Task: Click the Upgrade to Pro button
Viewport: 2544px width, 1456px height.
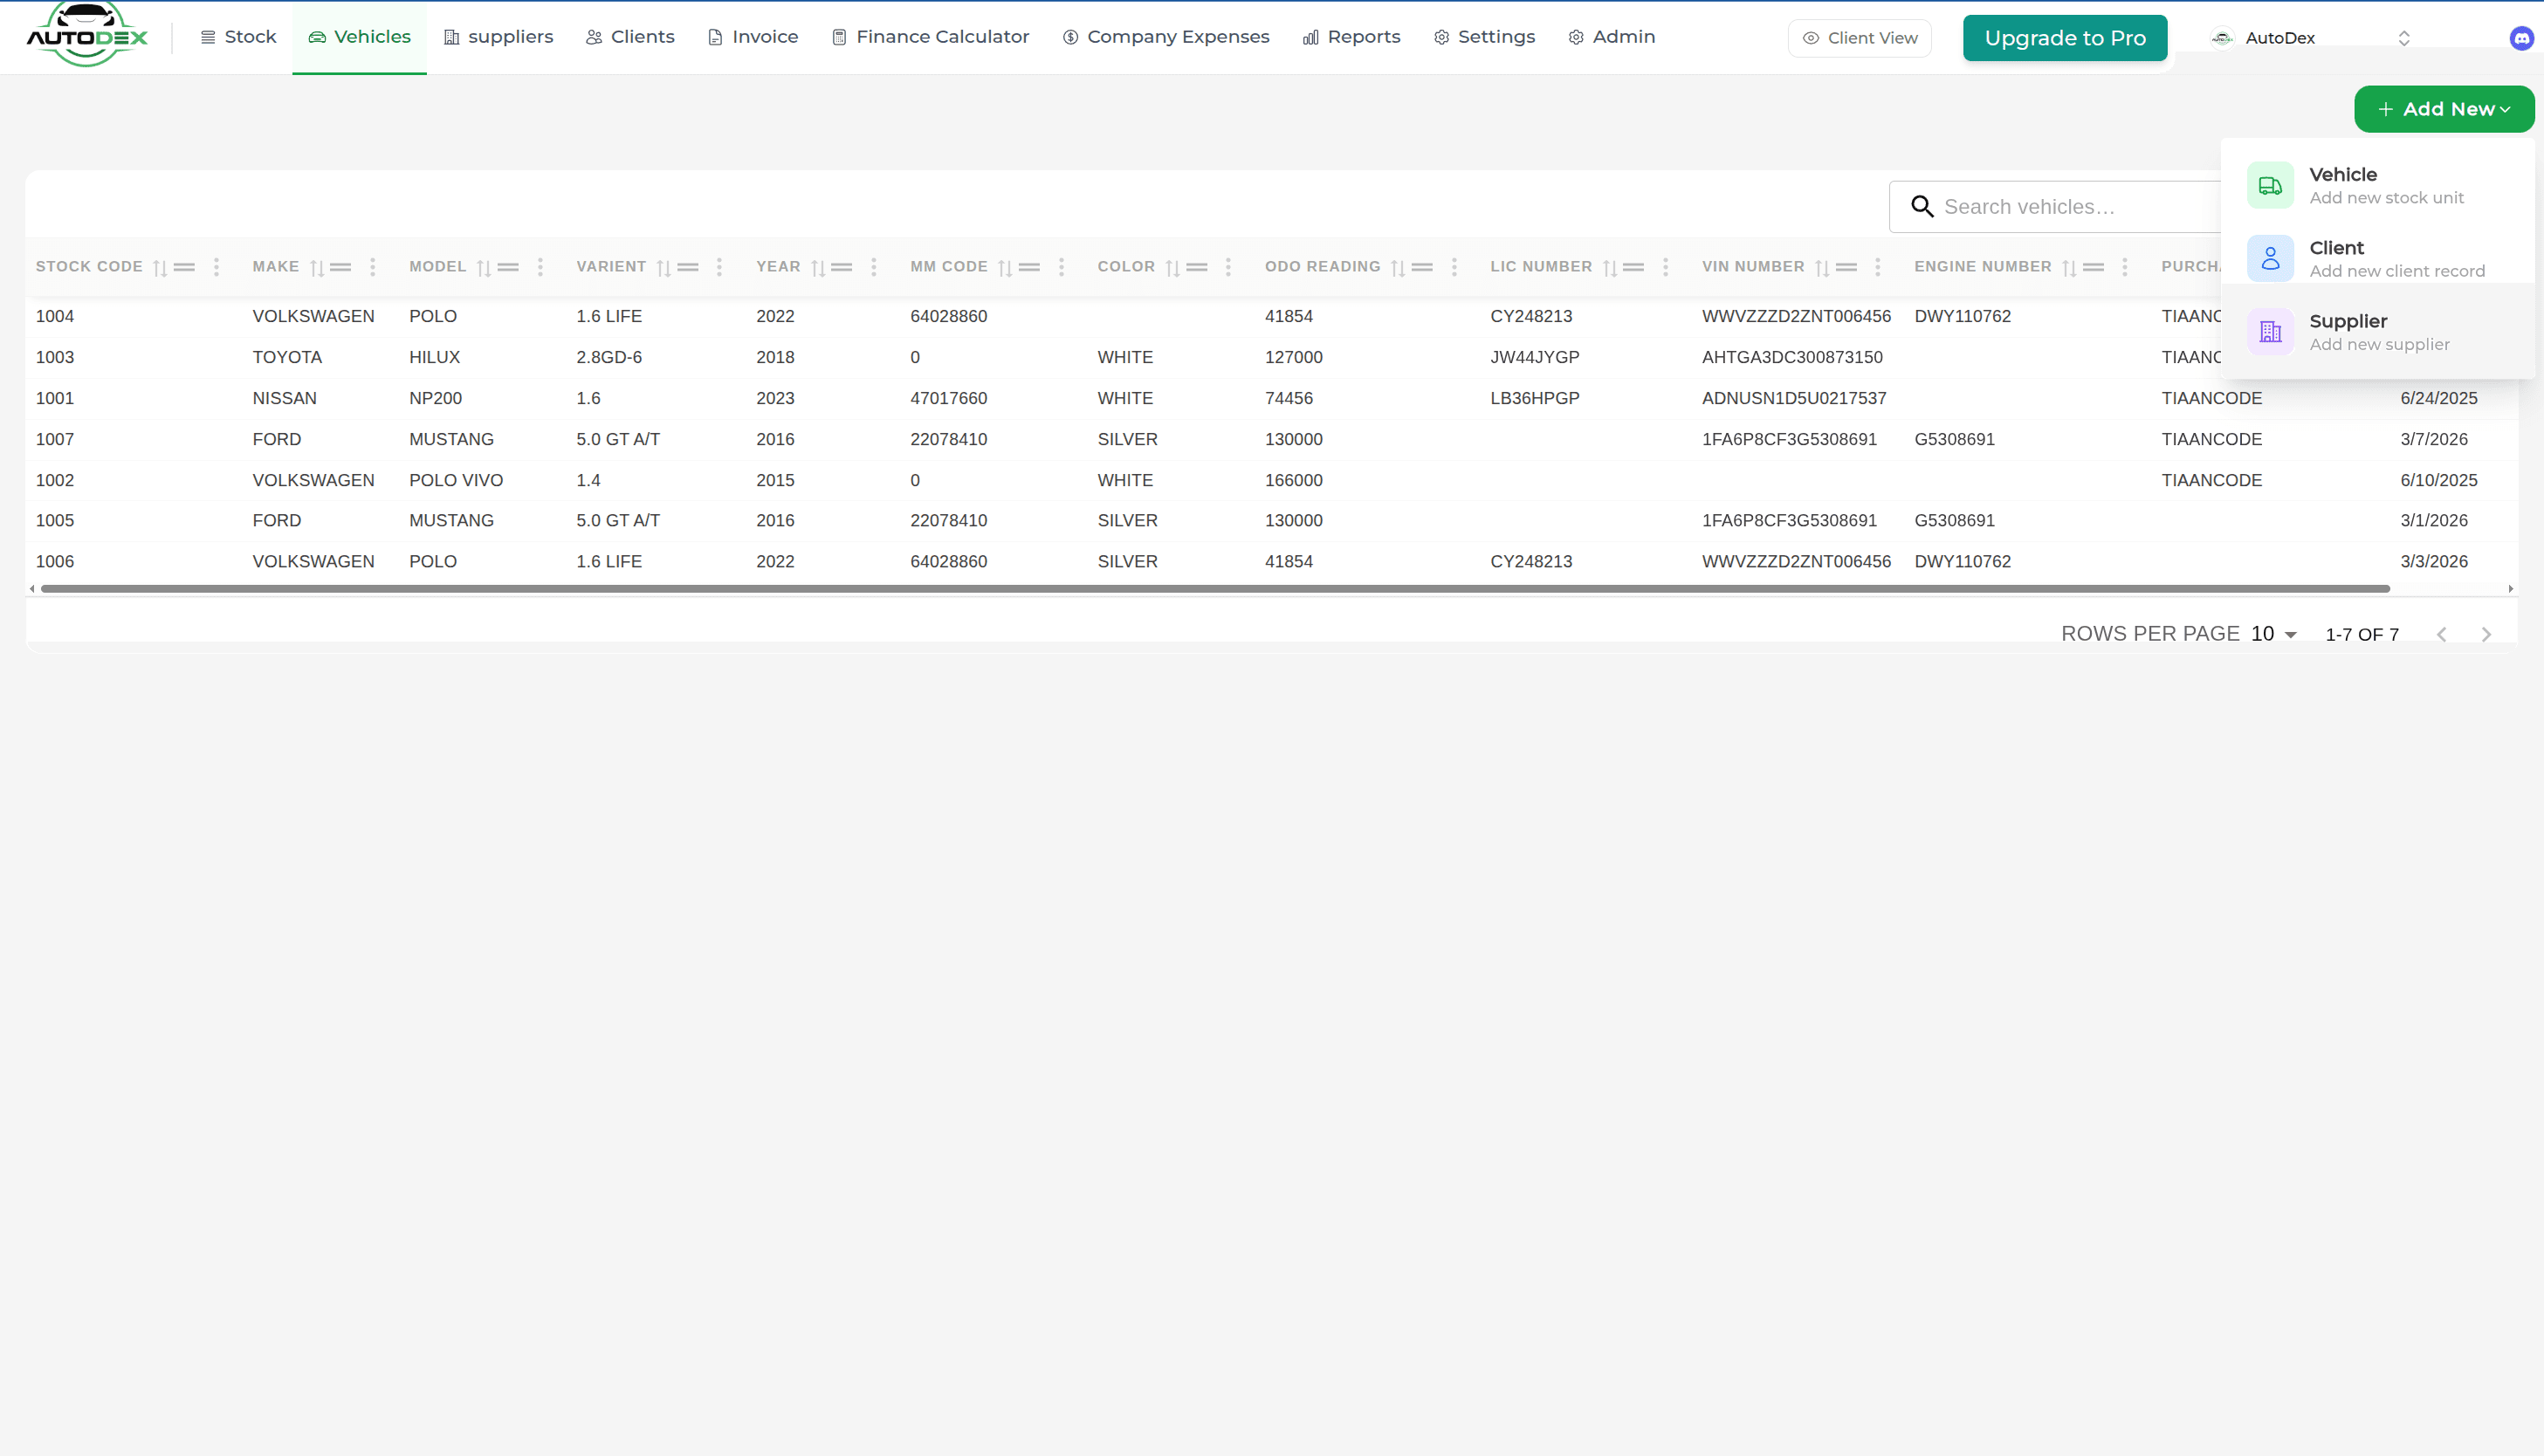Action: (x=2064, y=38)
